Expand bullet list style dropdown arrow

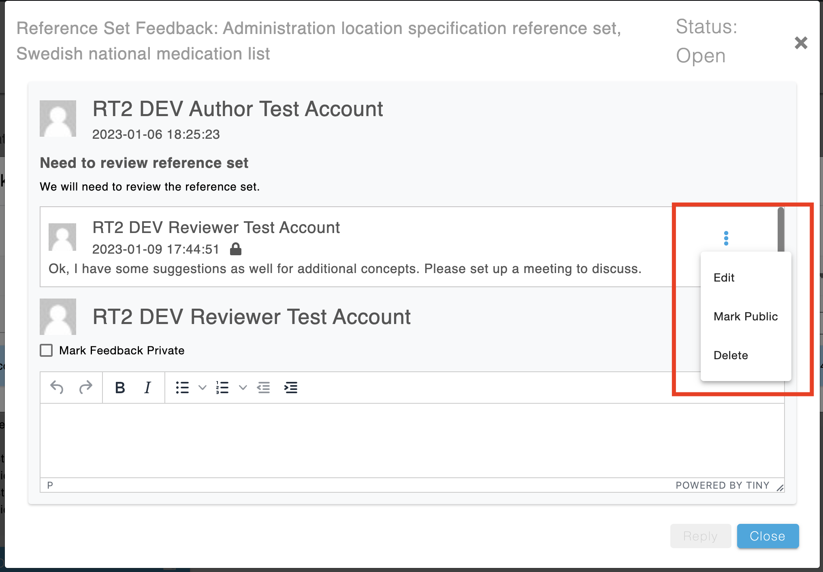(203, 388)
